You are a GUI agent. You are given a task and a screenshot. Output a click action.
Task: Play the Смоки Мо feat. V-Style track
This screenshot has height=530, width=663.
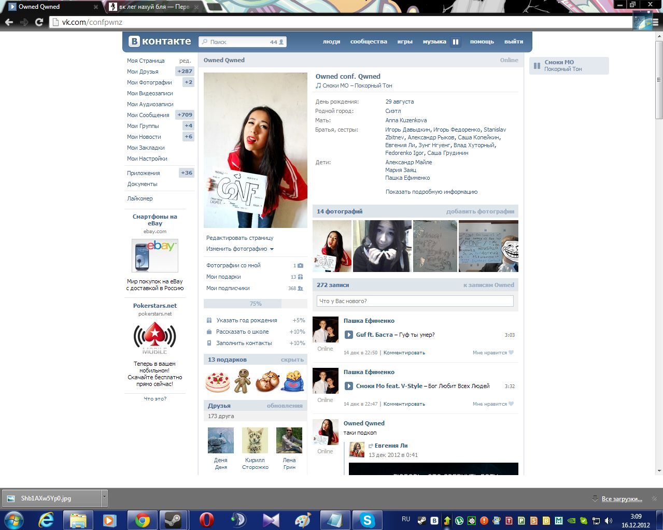(x=349, y=386)
